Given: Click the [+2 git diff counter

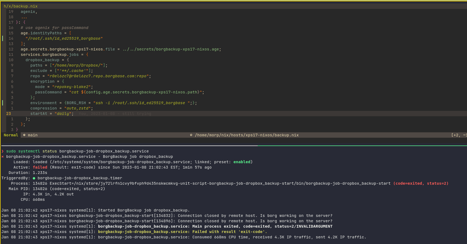Looking at the screenshot, I should [x=456, y=135].
